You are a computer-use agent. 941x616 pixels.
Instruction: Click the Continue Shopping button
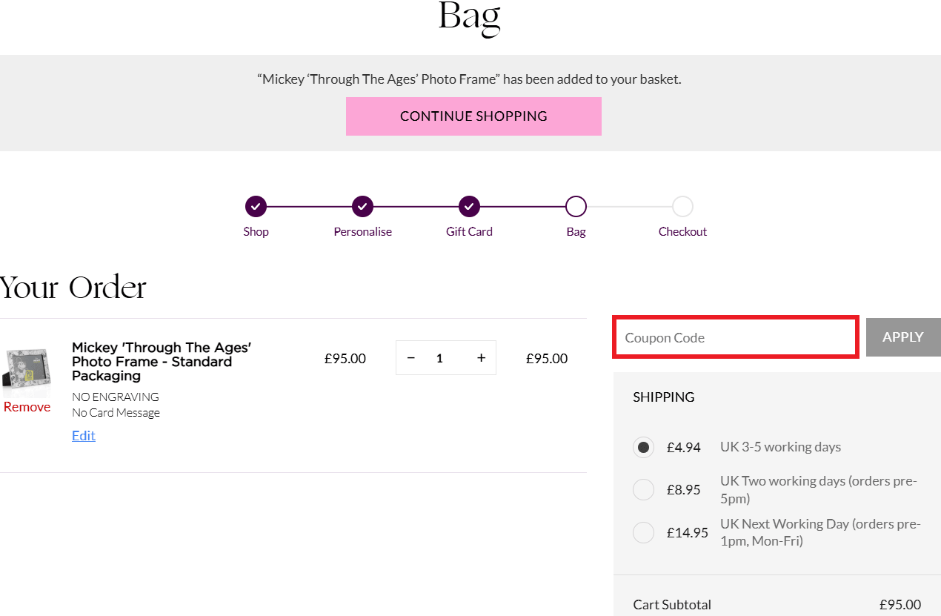[x=473, y=116]
